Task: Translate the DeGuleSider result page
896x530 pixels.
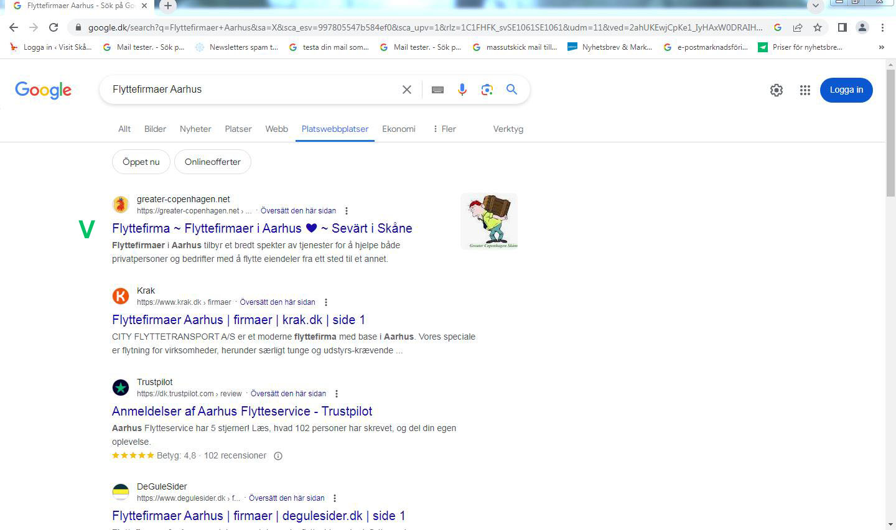Action: tap(286, 498)
